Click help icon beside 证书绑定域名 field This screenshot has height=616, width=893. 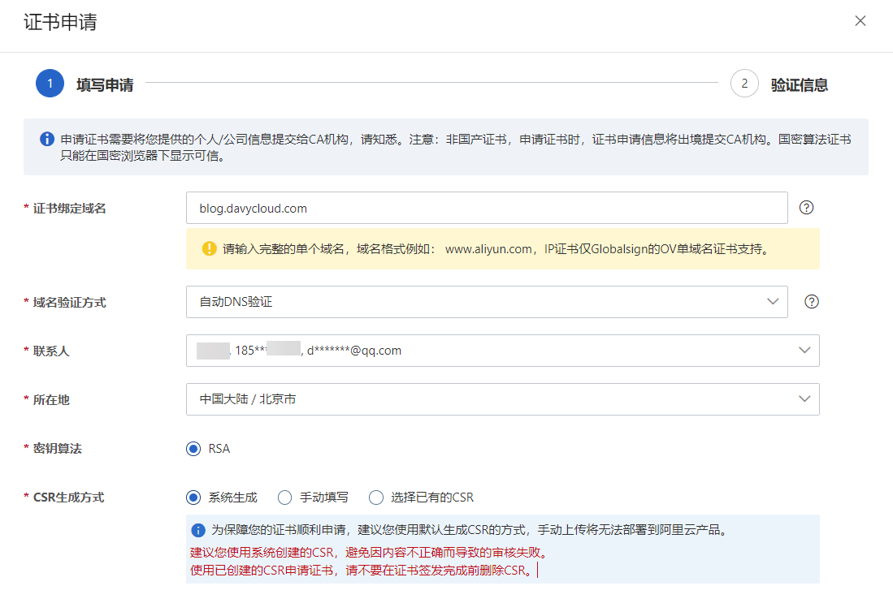(806, 208)
